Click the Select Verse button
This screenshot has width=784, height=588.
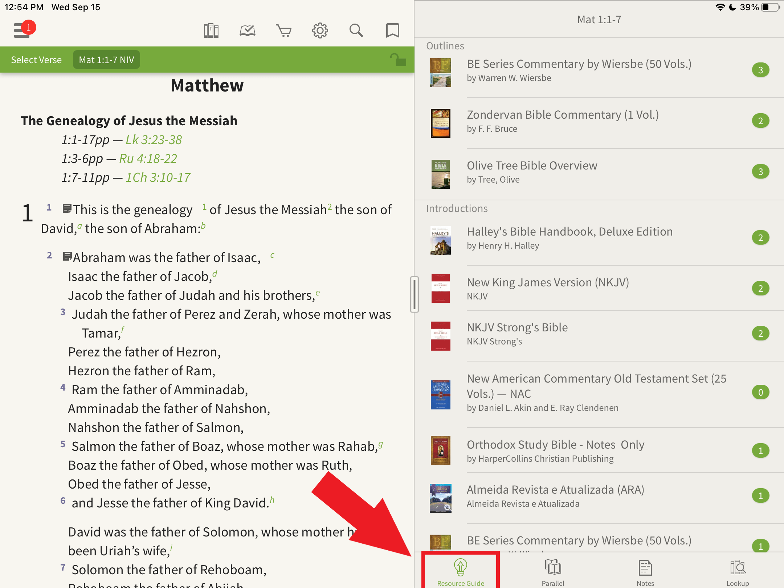pyautogui.click(x=36, y=59)
